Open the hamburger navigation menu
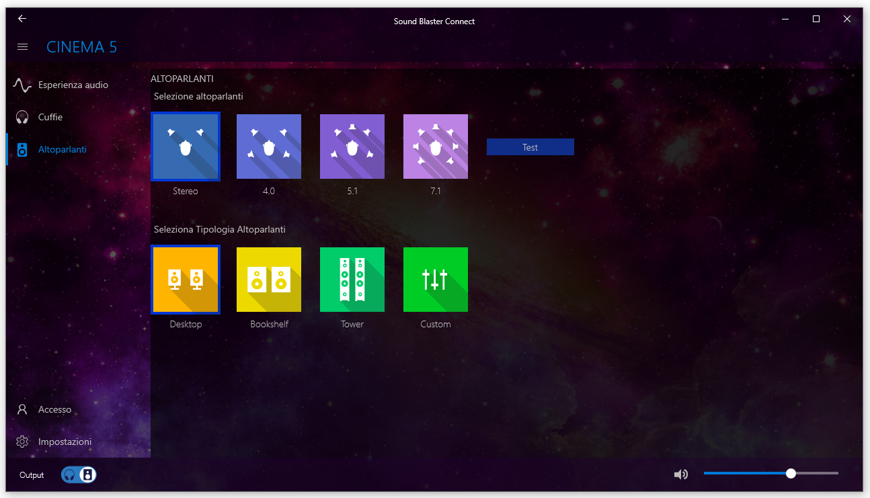Viewport: 870px width, 498px height. (x=22, y=47)
